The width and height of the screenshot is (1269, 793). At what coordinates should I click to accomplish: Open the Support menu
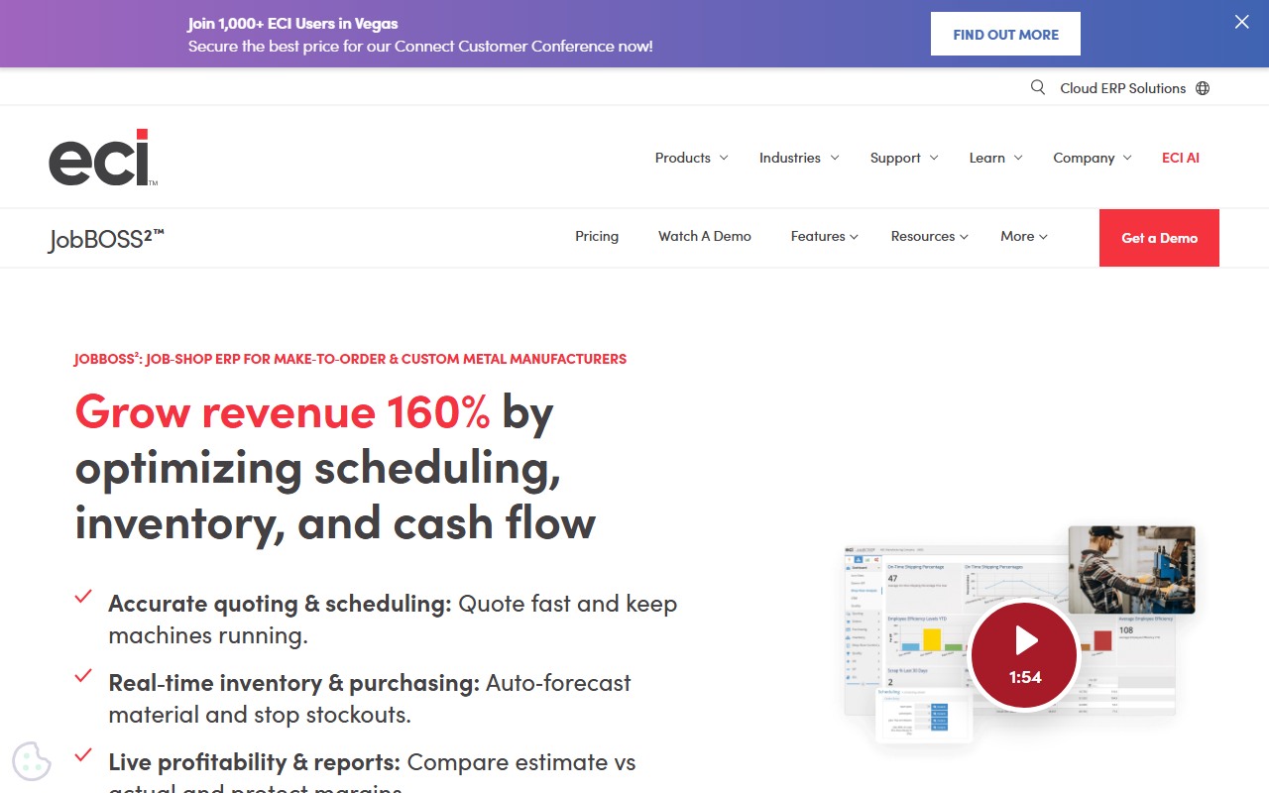[x=895, y=158]
